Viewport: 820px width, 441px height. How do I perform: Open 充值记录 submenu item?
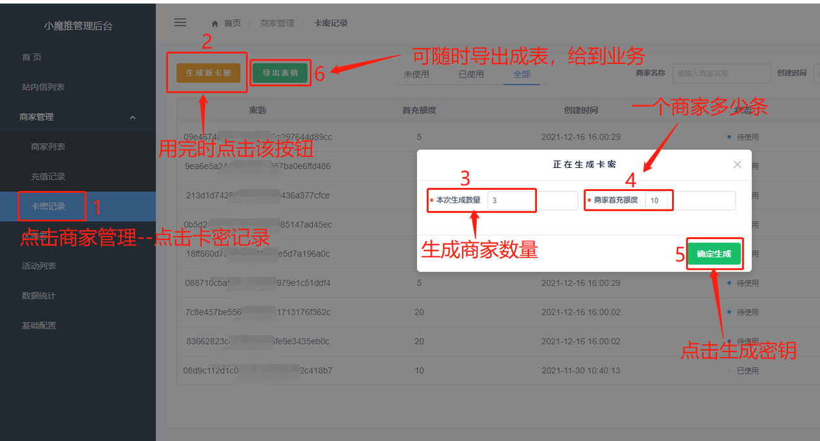(x=48, y=177)
